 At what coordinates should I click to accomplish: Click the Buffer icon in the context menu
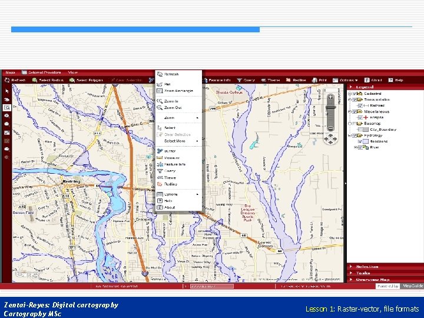point(160,151)
